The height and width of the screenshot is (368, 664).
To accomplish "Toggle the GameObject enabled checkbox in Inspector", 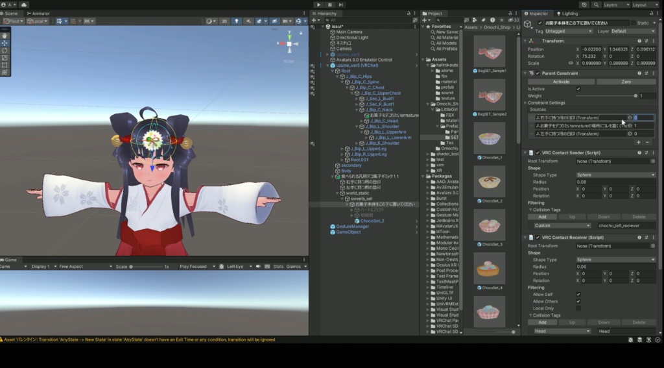I will pyautogui.click(x=540, y=23).
